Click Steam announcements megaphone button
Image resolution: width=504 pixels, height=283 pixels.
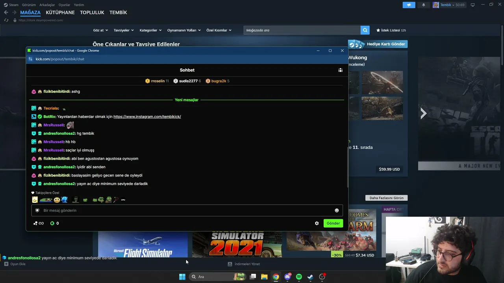(409, 5)
